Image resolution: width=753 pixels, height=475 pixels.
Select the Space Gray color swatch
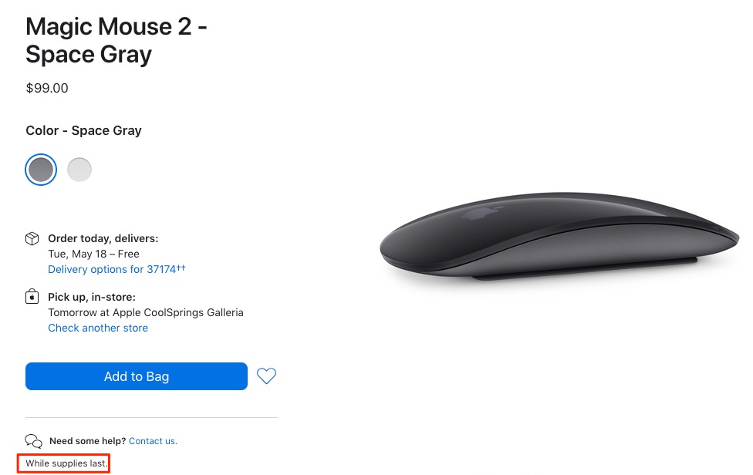pos(40,170)
